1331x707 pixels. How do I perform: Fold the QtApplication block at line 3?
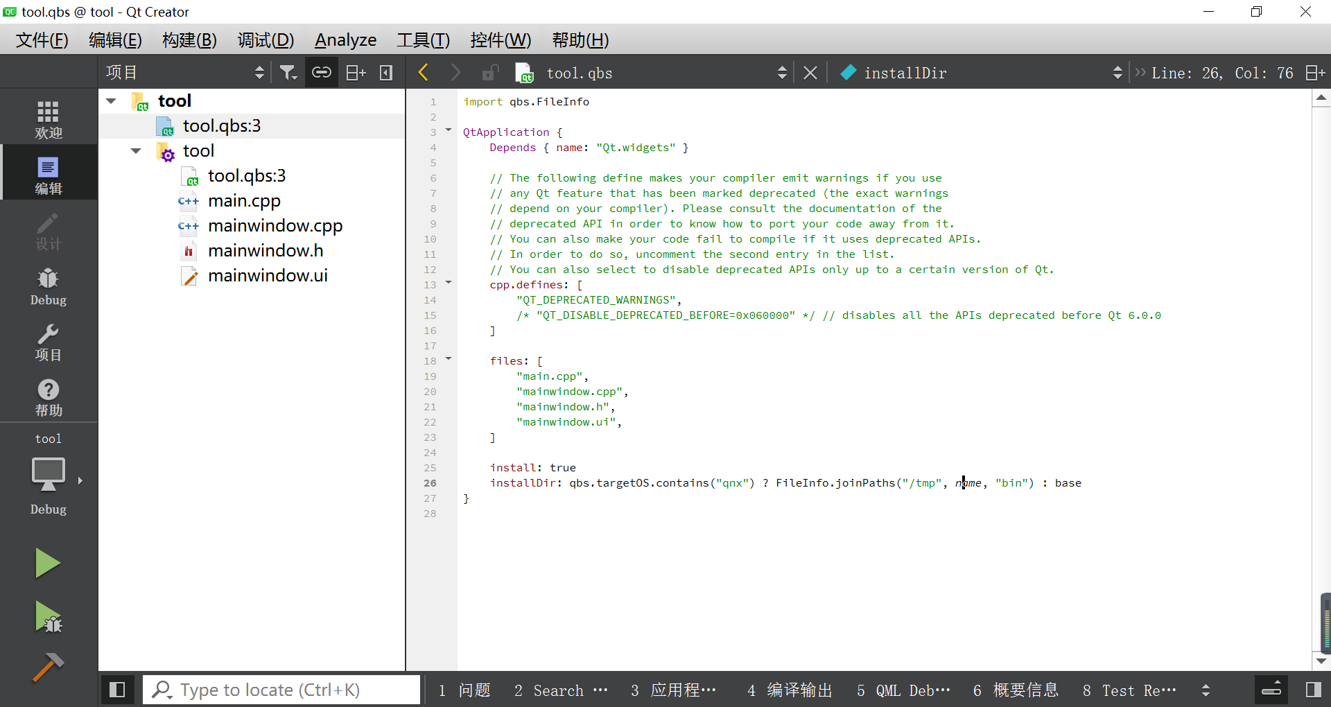(449, 130)
